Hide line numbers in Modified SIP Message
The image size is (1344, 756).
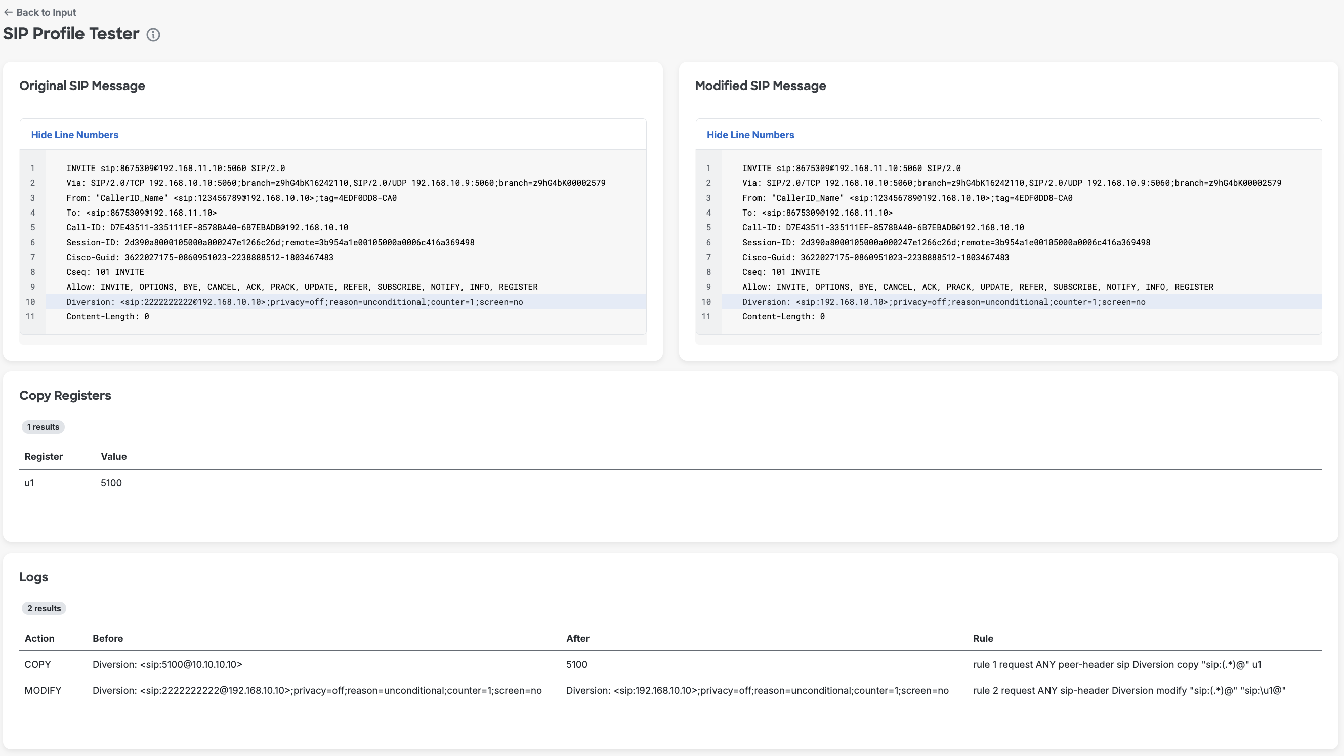(x=750, y=135)
